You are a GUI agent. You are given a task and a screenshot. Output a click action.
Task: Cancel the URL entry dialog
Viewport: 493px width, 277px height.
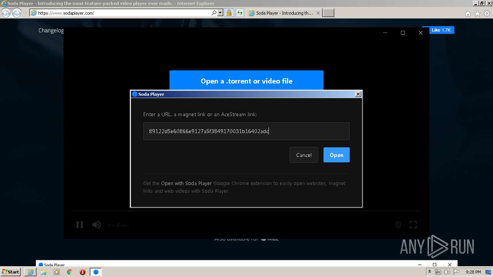(304, 155)
